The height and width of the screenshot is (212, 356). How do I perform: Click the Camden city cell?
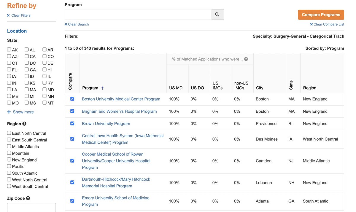(263, 161)
